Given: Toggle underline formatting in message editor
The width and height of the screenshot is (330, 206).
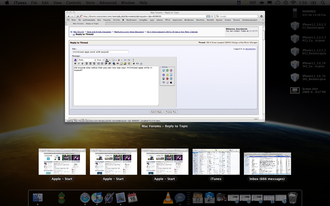Looking at the screenshot, I should (82, 63).
